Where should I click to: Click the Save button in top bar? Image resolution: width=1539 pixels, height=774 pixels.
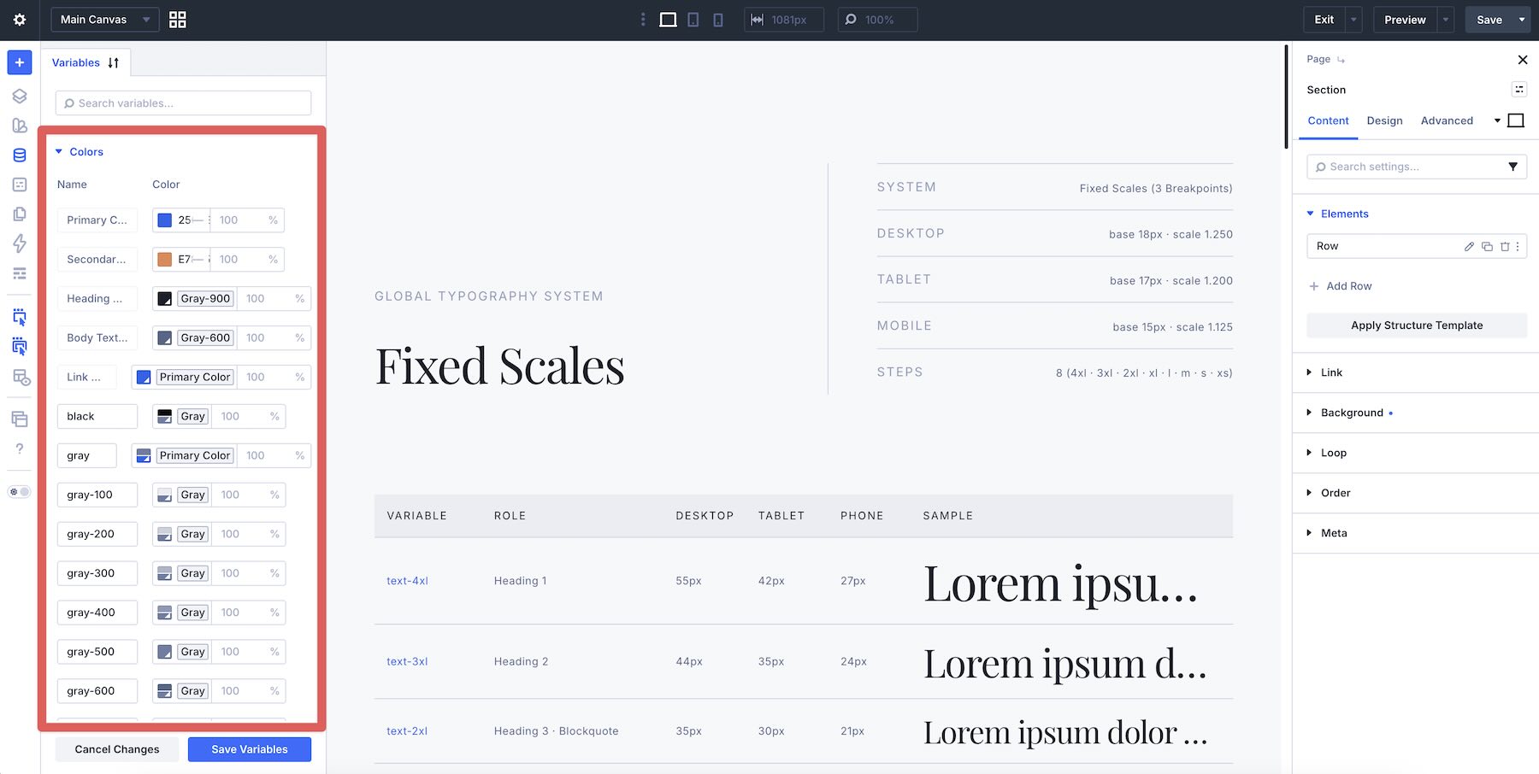1489,20
